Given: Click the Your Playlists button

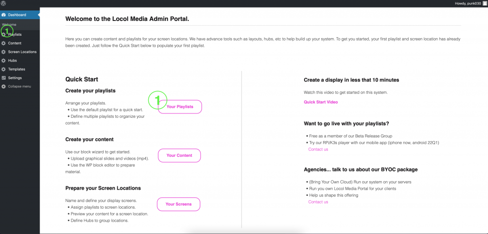Looking at the screenshot, I should [x=180, y=107].
